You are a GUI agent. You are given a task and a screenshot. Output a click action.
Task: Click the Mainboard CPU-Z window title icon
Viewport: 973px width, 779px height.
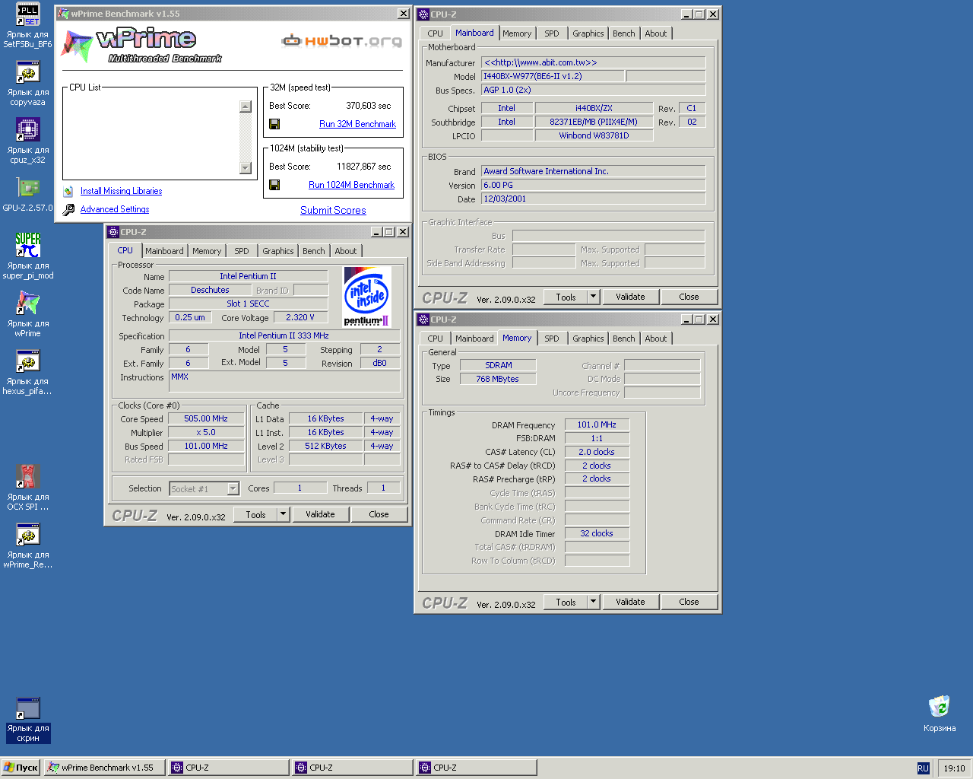point(423,14)
